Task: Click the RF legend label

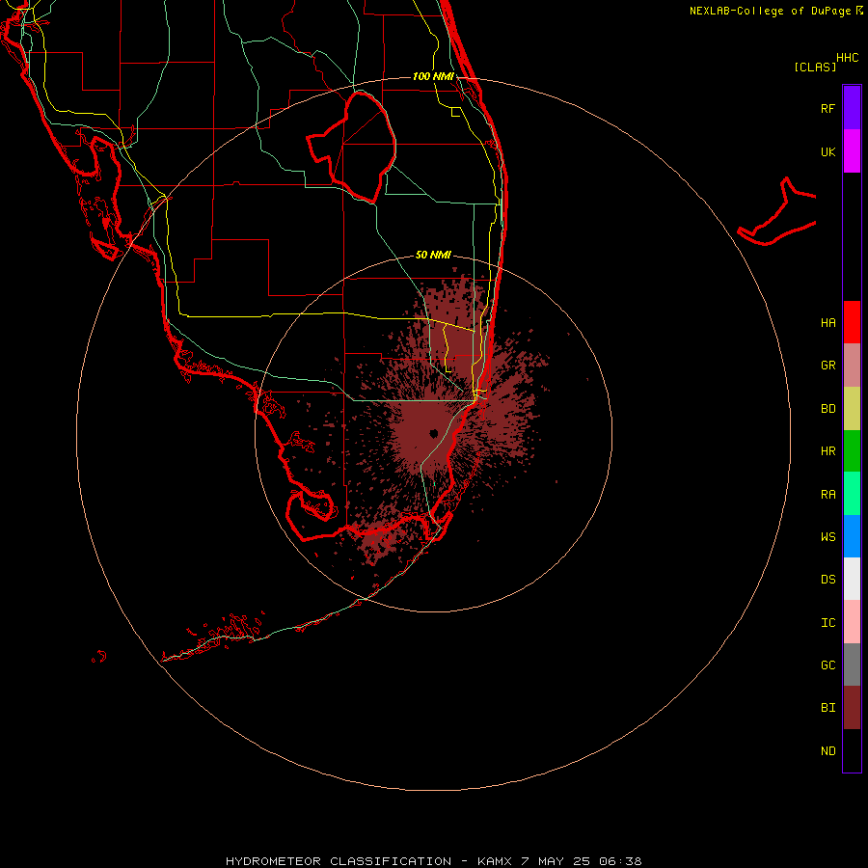Action: pyautogui.click(x=827, y=108)
